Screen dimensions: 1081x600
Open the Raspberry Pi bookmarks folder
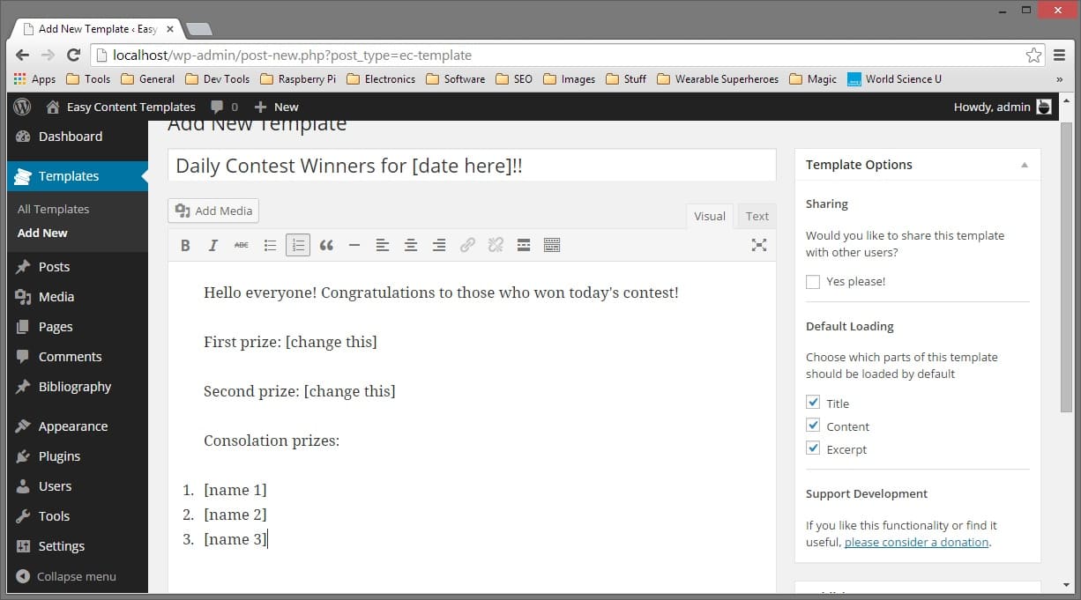pyautogui.click(x=298, y=79)
